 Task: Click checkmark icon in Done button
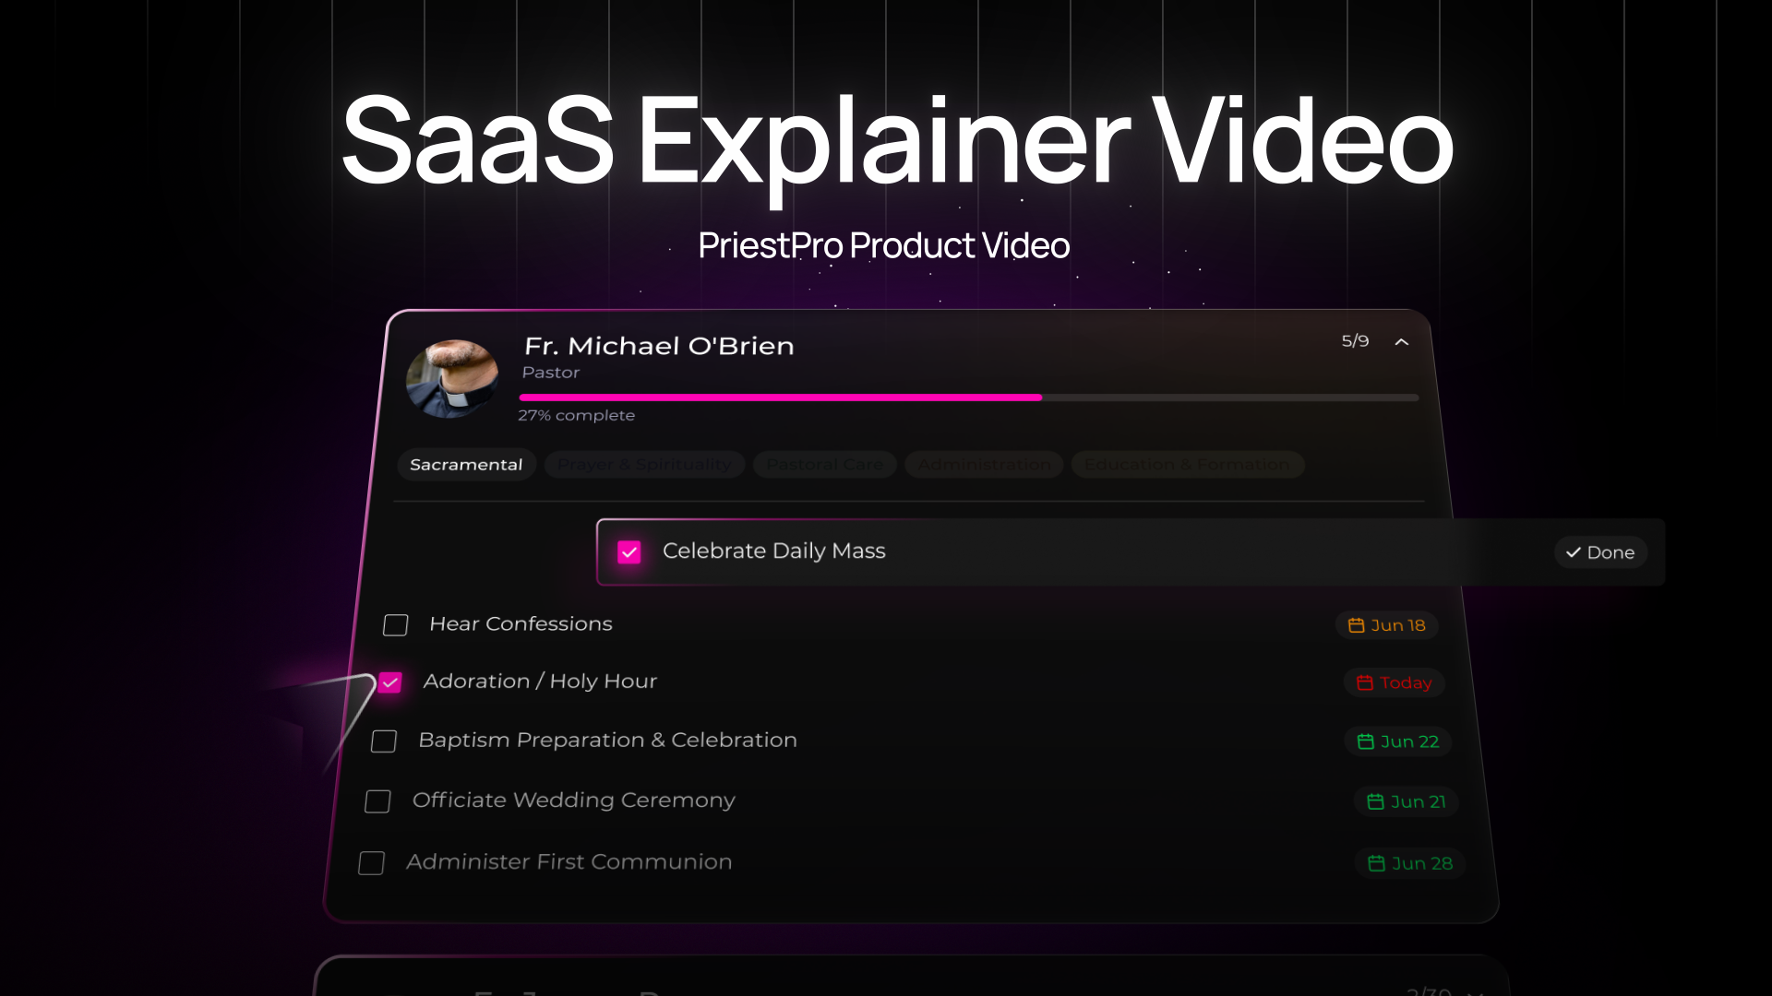point(1574,552)
